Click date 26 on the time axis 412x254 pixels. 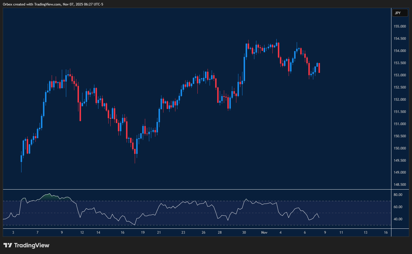coord(204,233)
